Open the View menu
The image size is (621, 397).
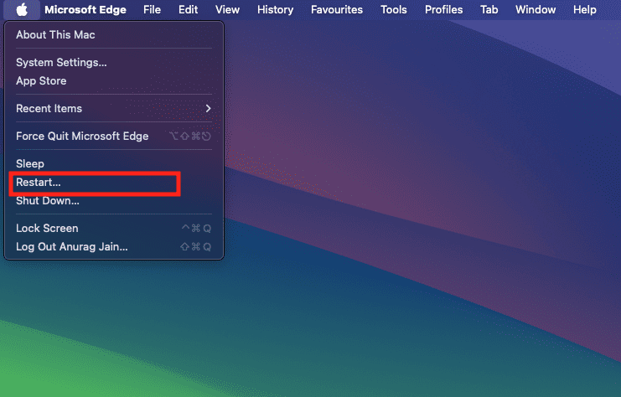(x=227, y=9)
